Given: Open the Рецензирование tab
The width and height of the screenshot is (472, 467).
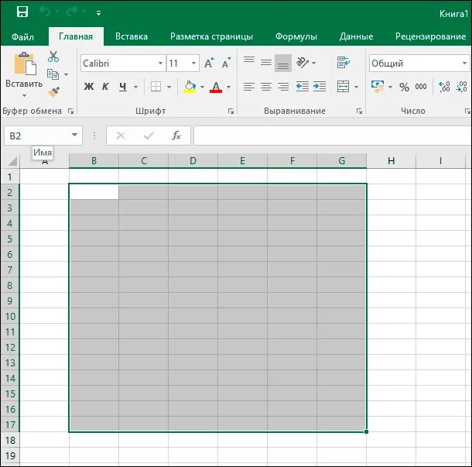Looking at the screenshot, I should click(430, 36).
